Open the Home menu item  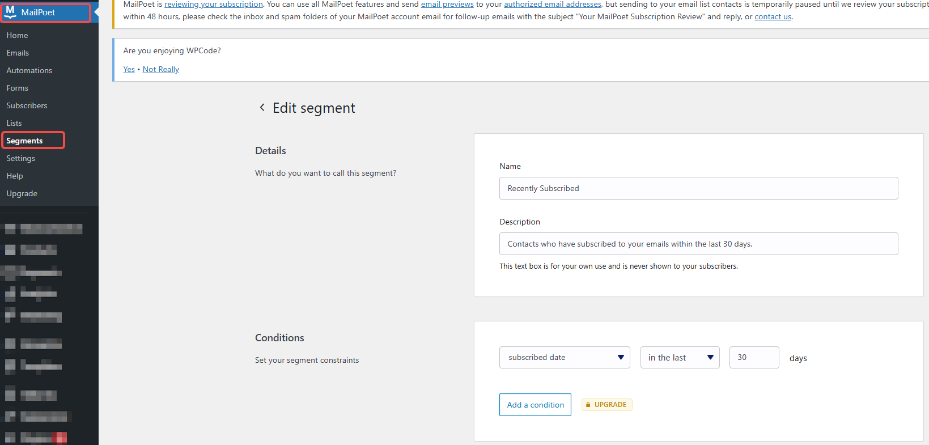pyautogui.click(x=17, y=35)
